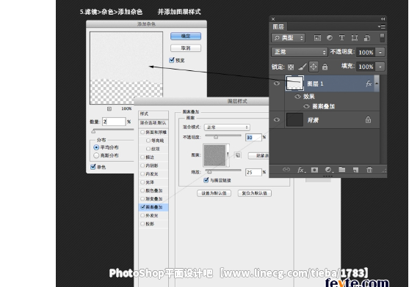Open the Layers panel options menu icon
The height and width of the screenshot is (287, 409).
tap(381, 26)
